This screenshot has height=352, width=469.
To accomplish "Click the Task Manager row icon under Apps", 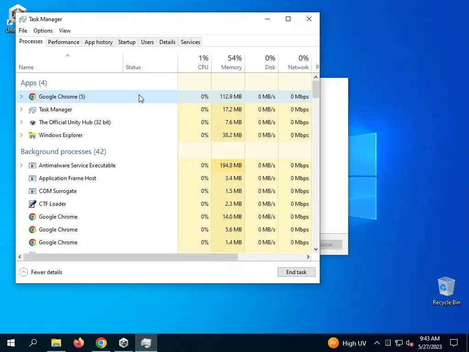I will click(x=33, y=110).
